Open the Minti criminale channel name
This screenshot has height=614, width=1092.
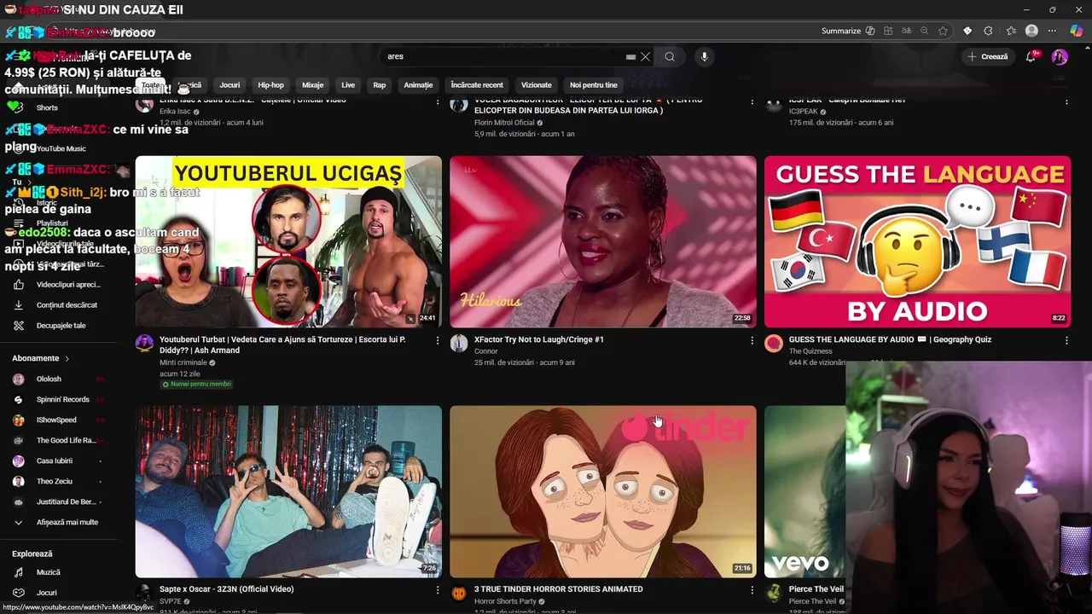[x=183, y=362]
